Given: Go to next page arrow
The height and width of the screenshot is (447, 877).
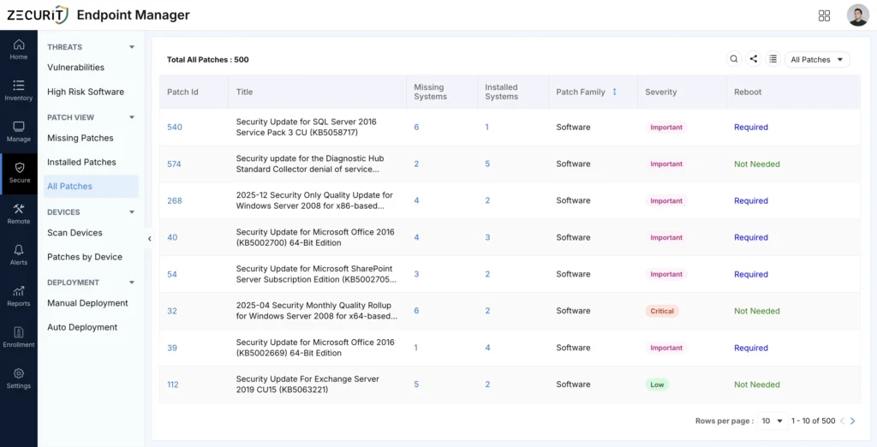Looking at the screenshot, I should tap(852, 420).
